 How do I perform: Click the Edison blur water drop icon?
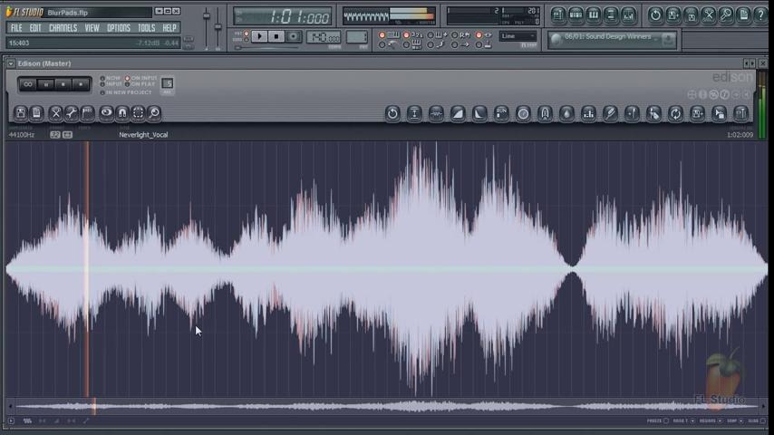[x=566, y=113]
